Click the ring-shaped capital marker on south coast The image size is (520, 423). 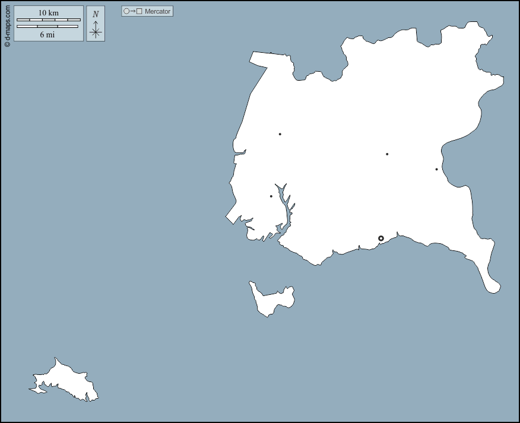pos(381,238)
